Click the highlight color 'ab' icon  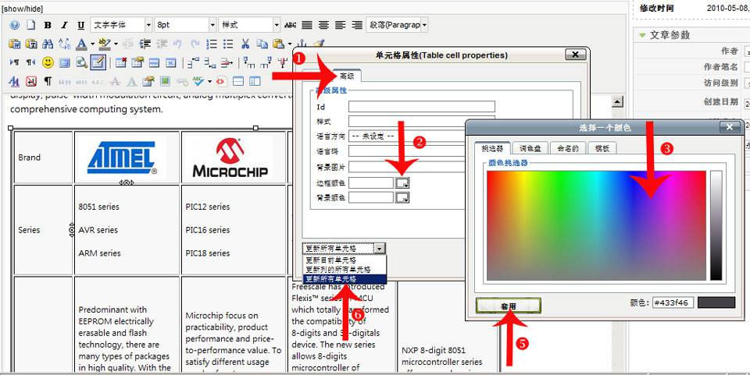coord(104,44)
